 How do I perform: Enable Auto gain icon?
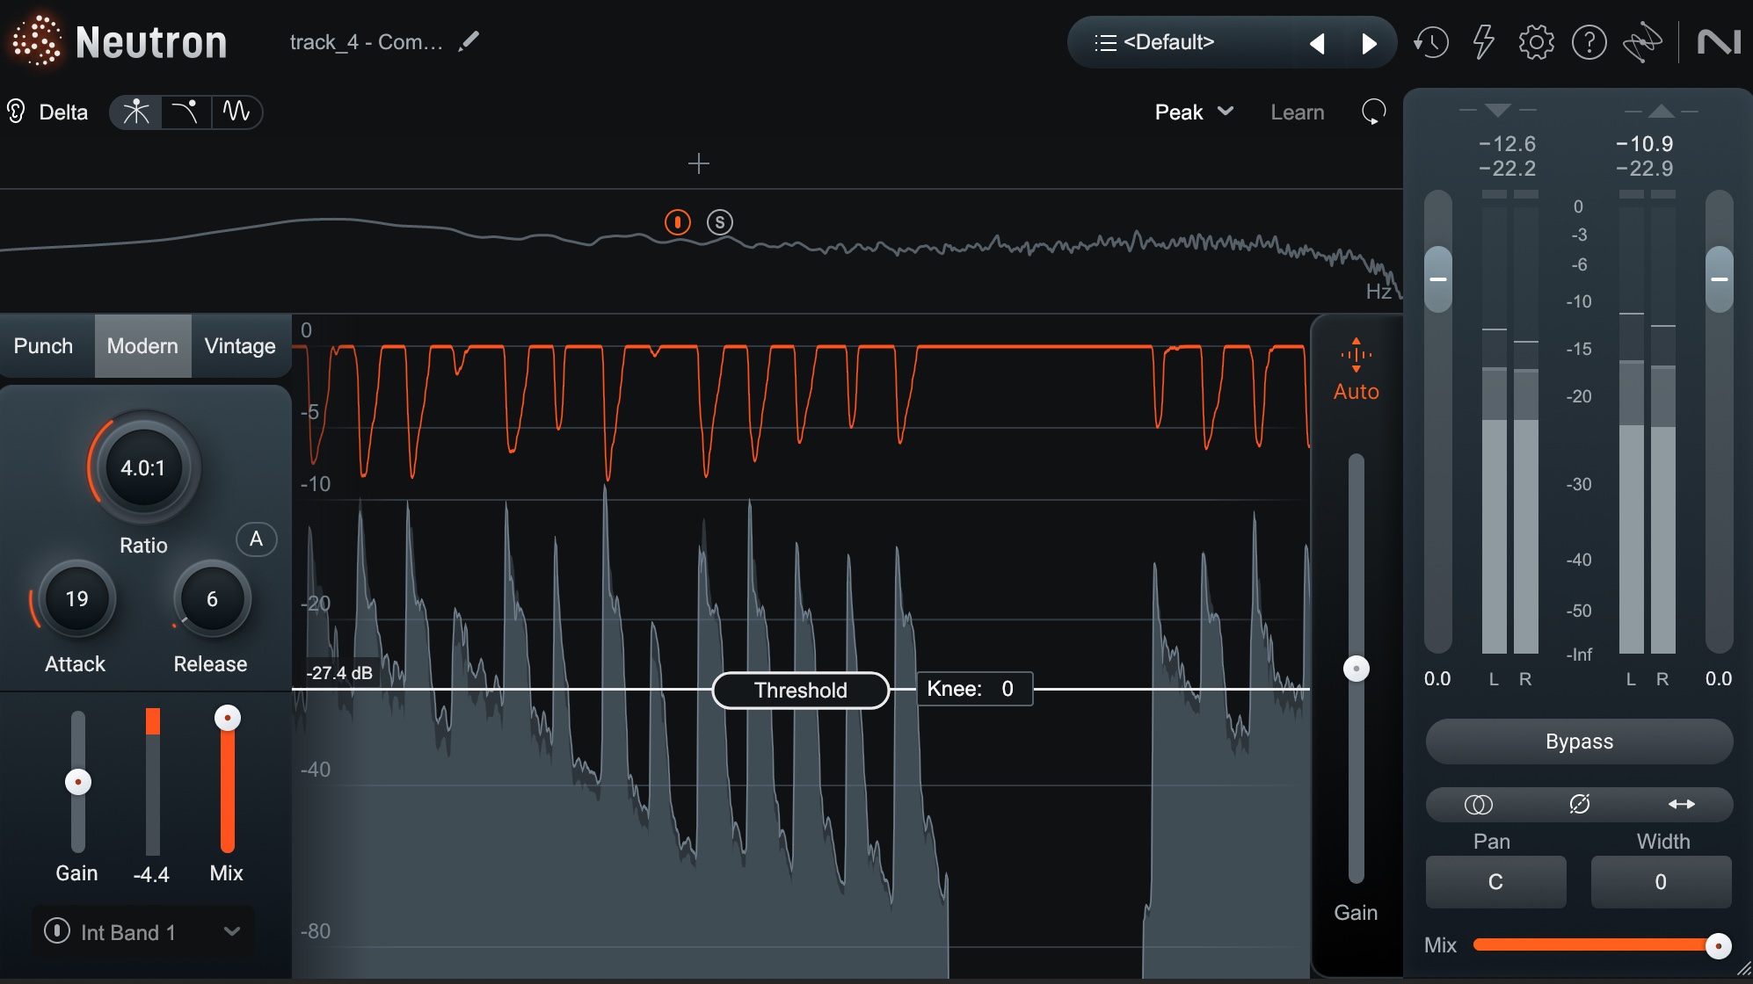[x=1357, y=355]
